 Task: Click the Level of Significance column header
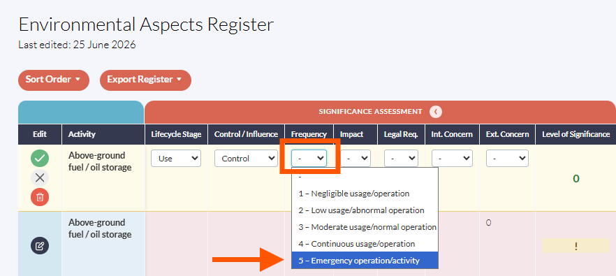[576, 134]
